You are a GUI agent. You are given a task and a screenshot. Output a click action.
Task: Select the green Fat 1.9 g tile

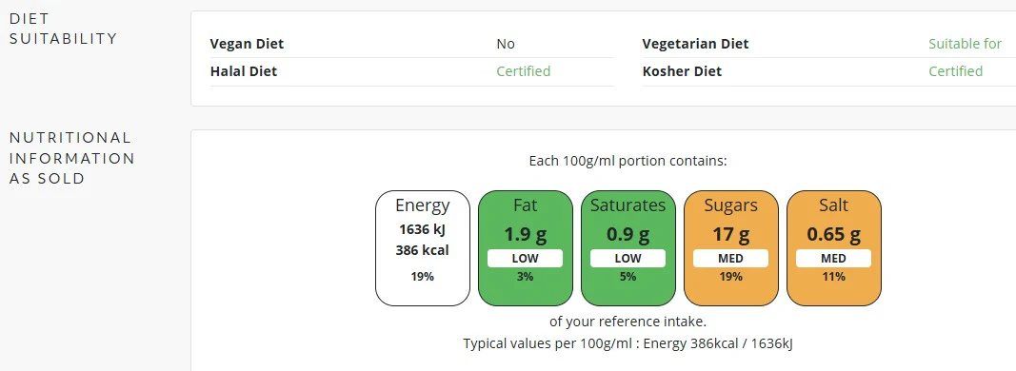tap(526, 248)
